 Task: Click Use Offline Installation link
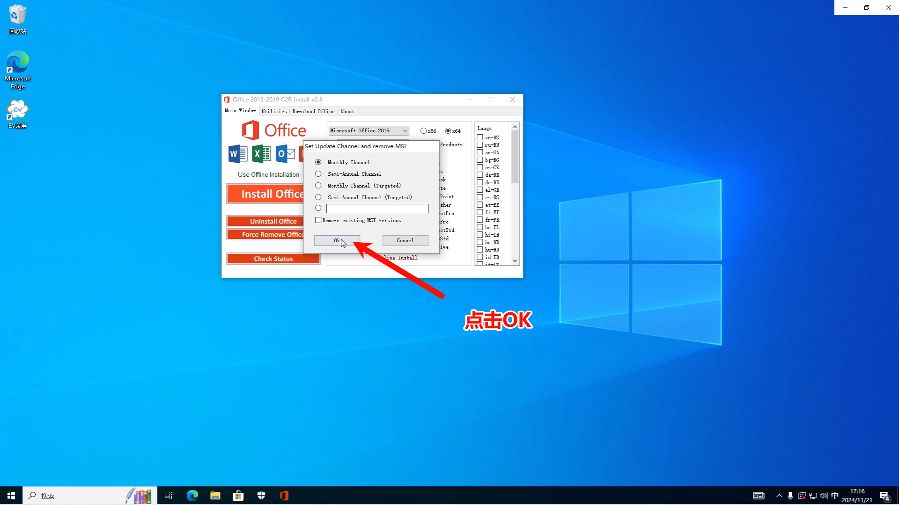coord(268,175)
